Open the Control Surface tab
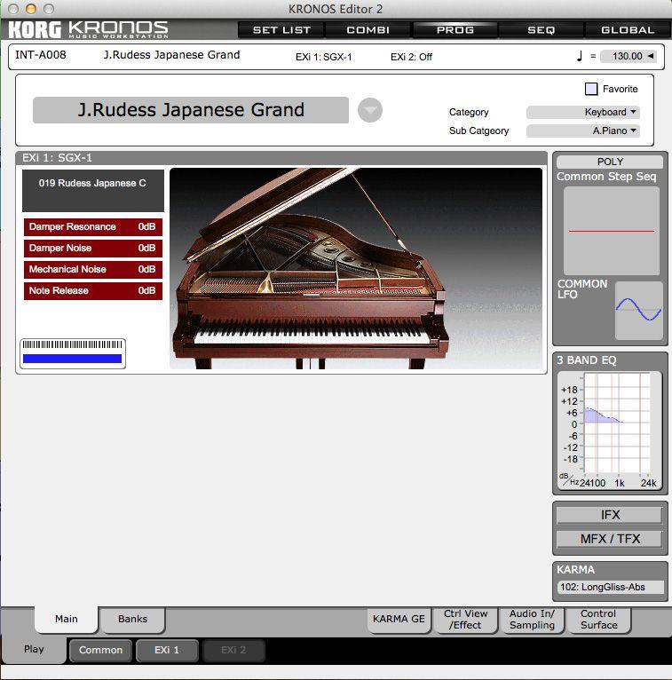The width and height of the screenshot is (672, 680). 598,620
